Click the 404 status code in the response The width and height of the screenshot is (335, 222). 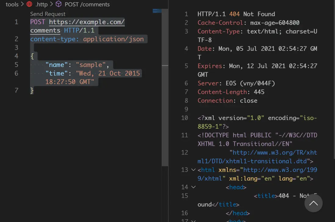tap(234, 14)
